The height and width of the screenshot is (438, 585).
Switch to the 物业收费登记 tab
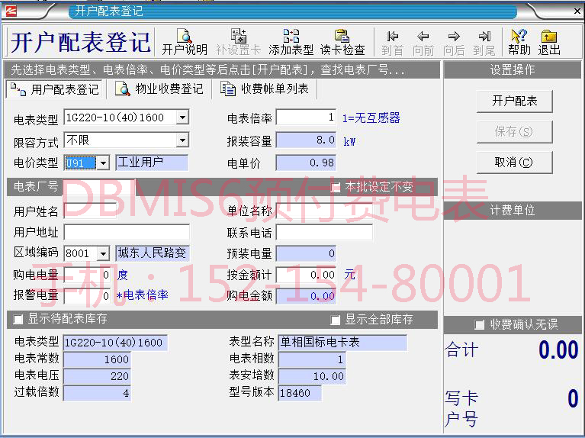(161, 89)
